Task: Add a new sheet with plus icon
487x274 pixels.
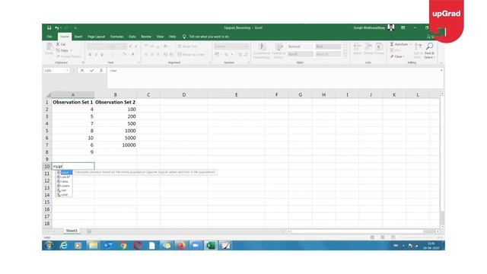Action: click(x=89, y=231)
